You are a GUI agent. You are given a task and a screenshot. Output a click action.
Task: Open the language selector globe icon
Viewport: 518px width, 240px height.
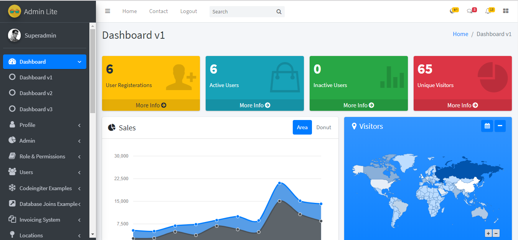click(452, 11)
